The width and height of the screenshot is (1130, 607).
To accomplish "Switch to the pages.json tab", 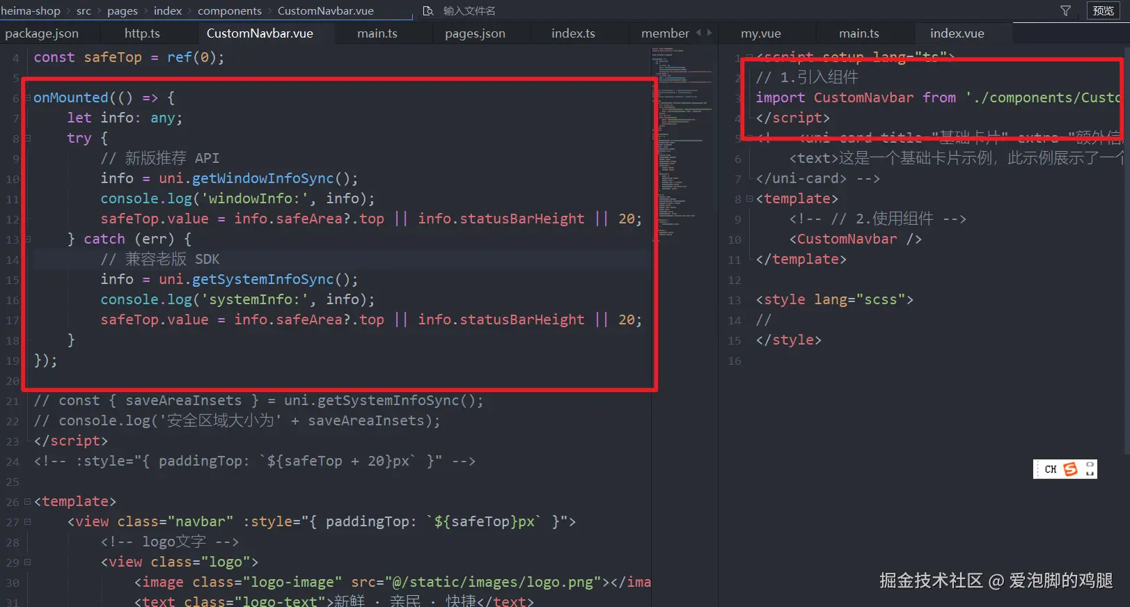I will click(x=475, y=33).
